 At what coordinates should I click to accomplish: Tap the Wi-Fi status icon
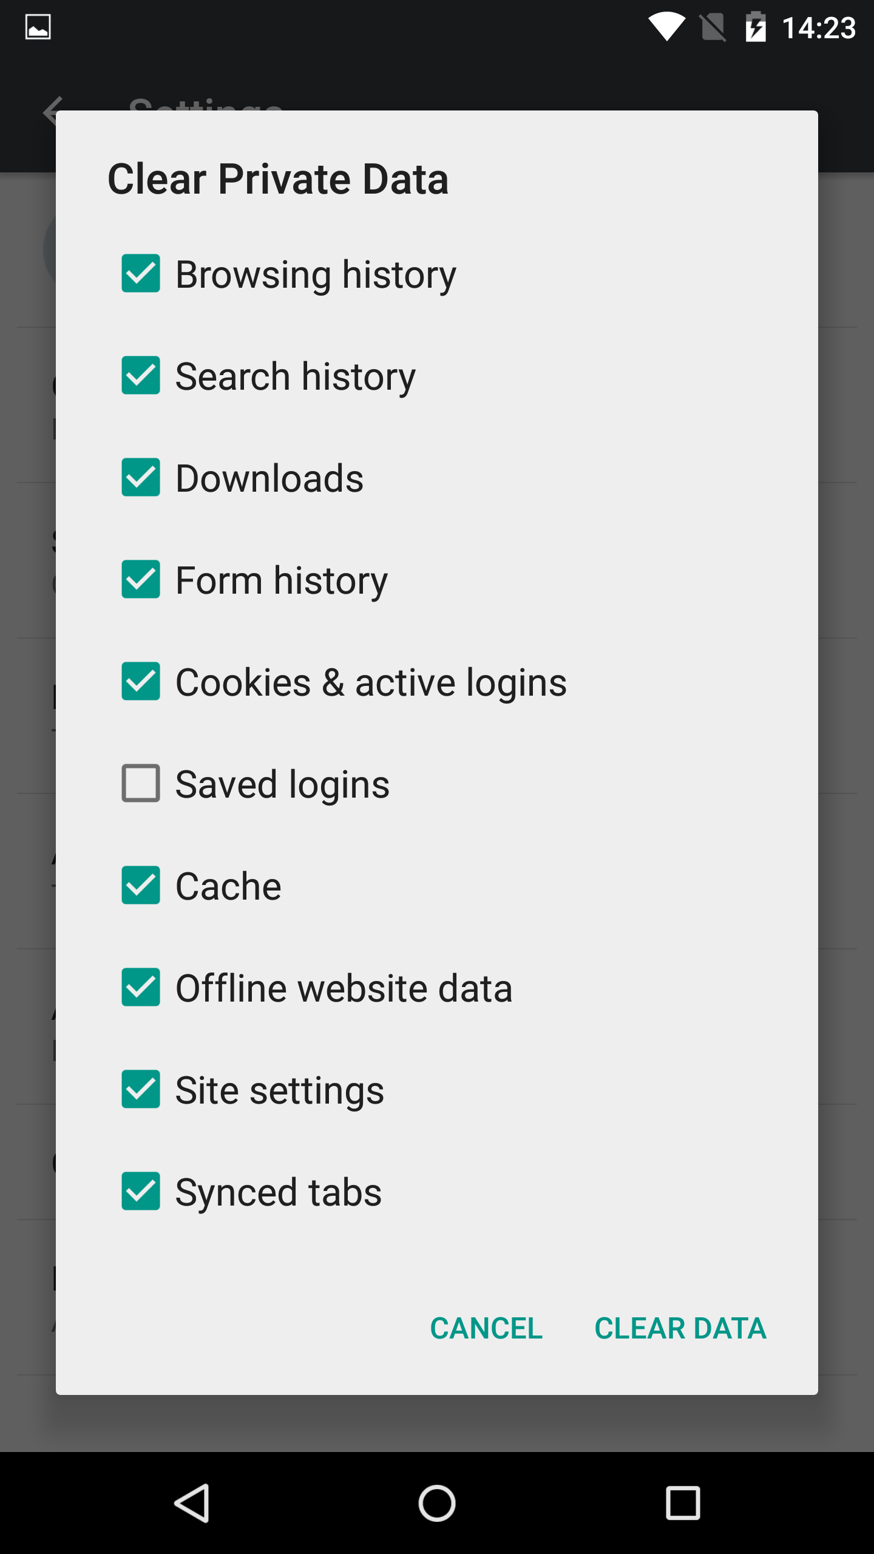pyautogui.click(x=666, y=27)
